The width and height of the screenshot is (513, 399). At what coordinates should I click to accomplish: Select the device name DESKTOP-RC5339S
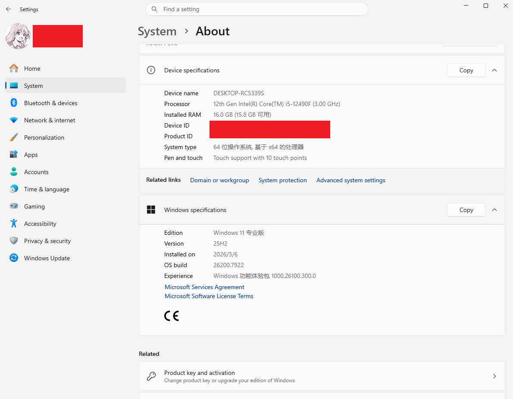pos(238,93)
